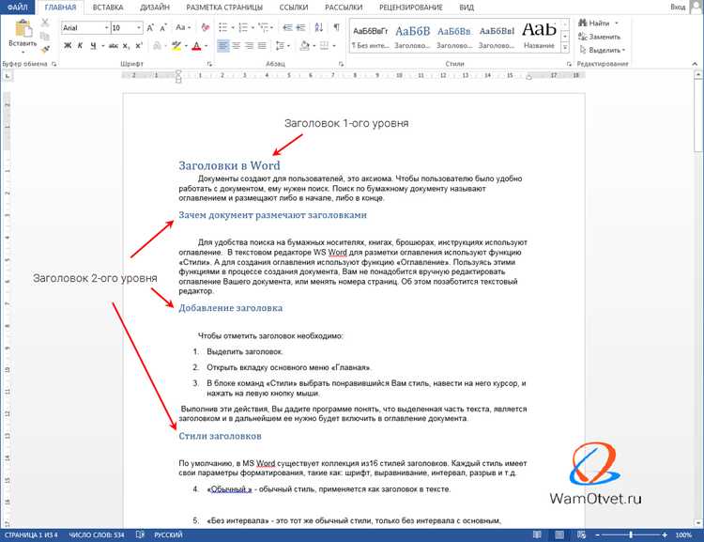This screenshot has width=704, height=542.
Task: Show paragraph marks with pilcrow icon
Action: click(336, 27)
